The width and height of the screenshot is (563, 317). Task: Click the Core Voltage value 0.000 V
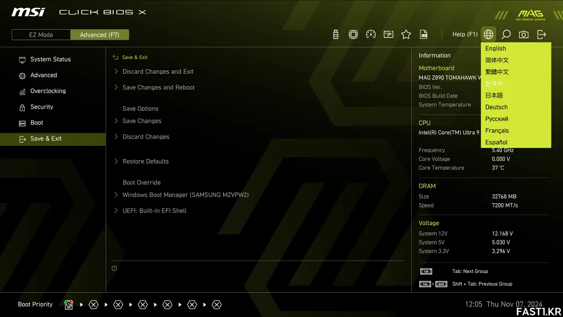coord(501,159)
